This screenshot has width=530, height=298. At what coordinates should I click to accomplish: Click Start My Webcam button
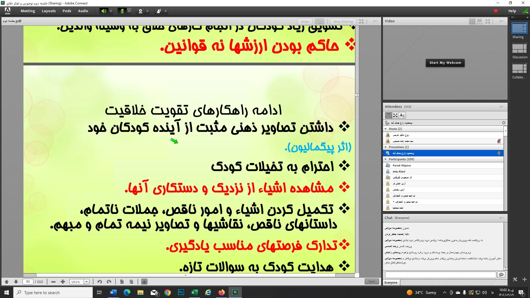click(445, 63)
